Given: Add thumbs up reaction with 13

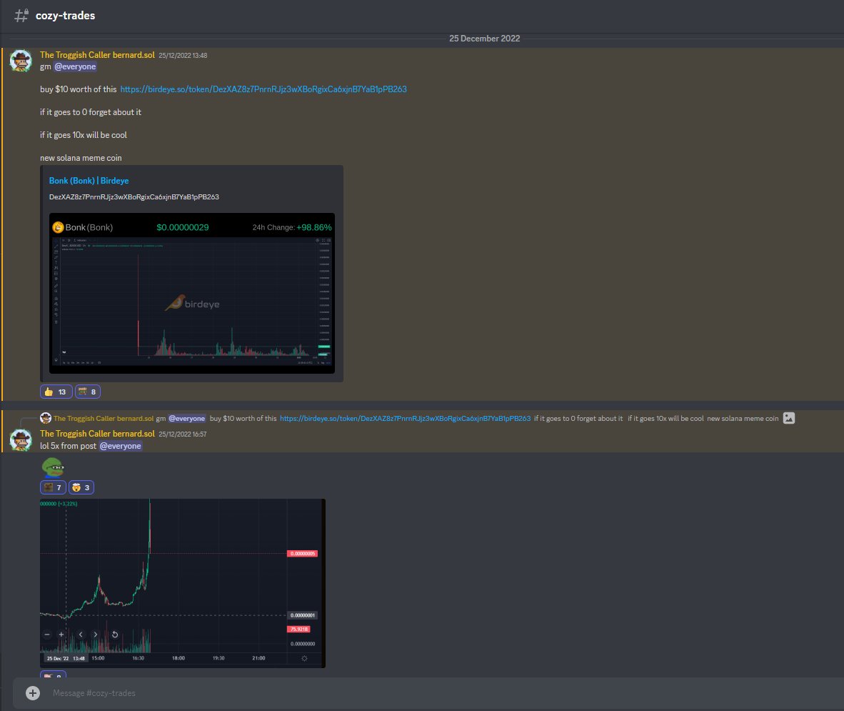Looking at the screenshot, I should click(56, 392).
